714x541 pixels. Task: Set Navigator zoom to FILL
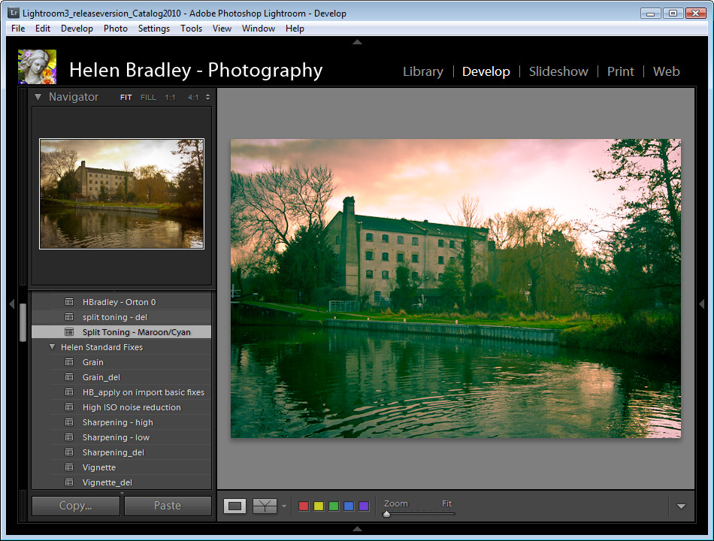(148, 98)
